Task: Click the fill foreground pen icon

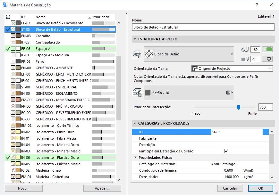Action: [245, 50]
